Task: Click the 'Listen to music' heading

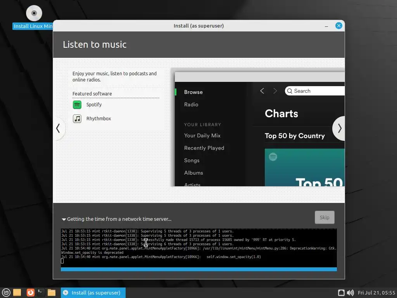Action: pyautogui.click(x=95, y=45)
